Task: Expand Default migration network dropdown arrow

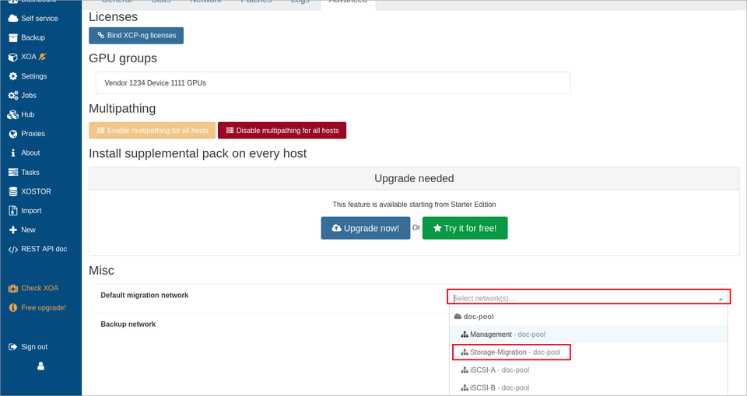Action: coord(721,299)
